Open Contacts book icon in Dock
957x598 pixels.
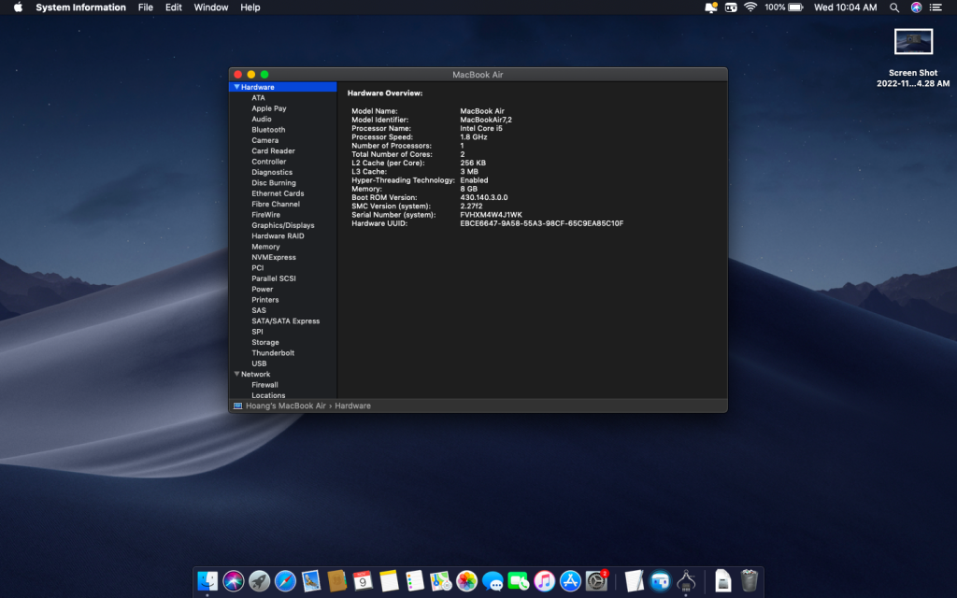pos(336,580)
